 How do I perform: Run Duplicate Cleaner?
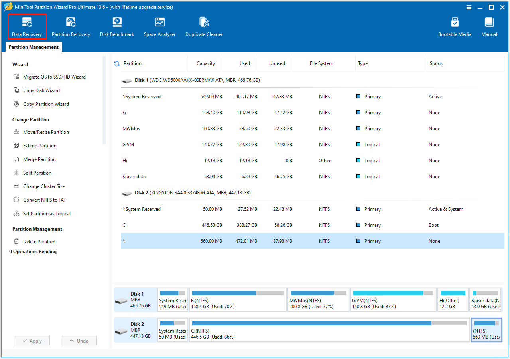pos(204,26)
